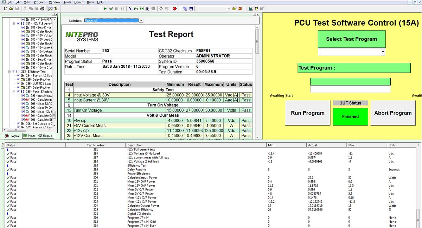Click the hand breakpoint toolbar icon

(161, 8)
